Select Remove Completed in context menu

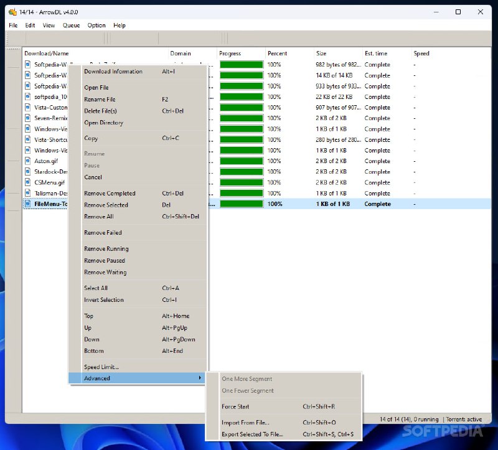click(x=110, y=194)
